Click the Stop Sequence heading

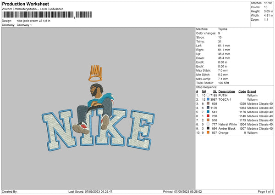click(x=206, y=87)
